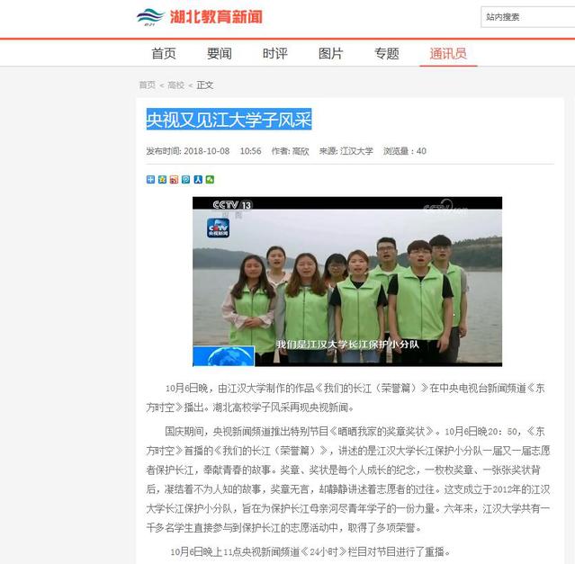
Task: Select the 通讯员 navigation tab
Action: pyautogui.click(x=448, y=53)
